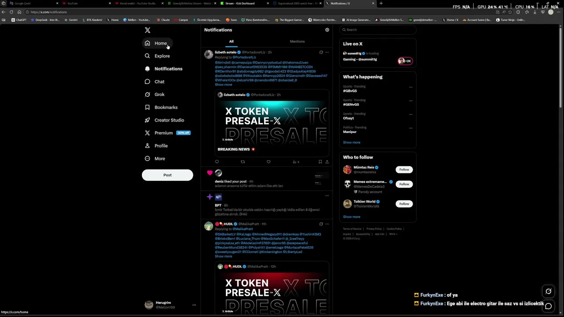Show more under Who to follow
The height and width of the screenshot is (317, 564).
click(x=352, y=217)
